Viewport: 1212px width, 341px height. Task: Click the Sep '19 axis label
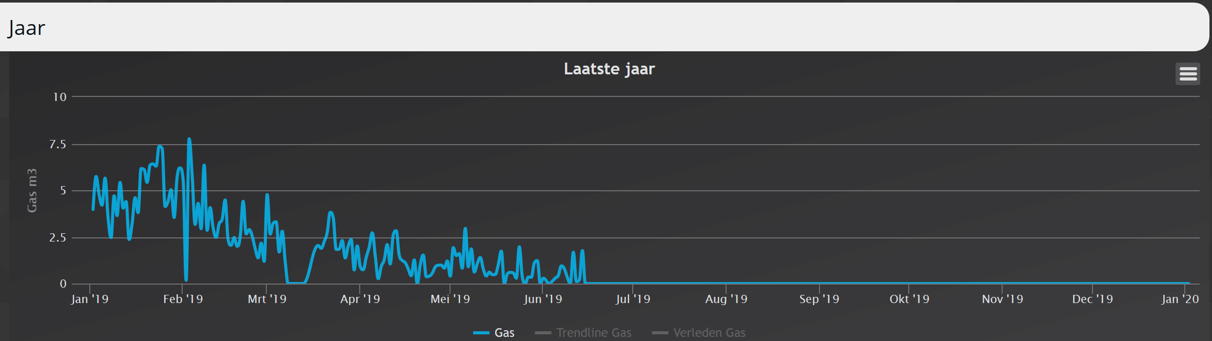pos(819,299)
